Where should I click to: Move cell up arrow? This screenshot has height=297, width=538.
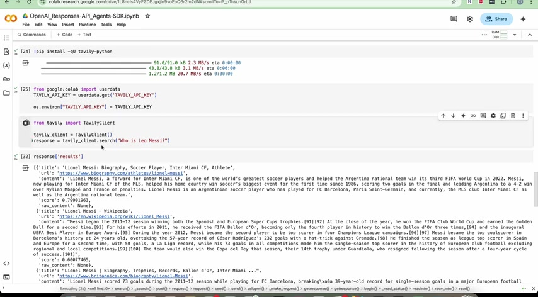point(444,116)
